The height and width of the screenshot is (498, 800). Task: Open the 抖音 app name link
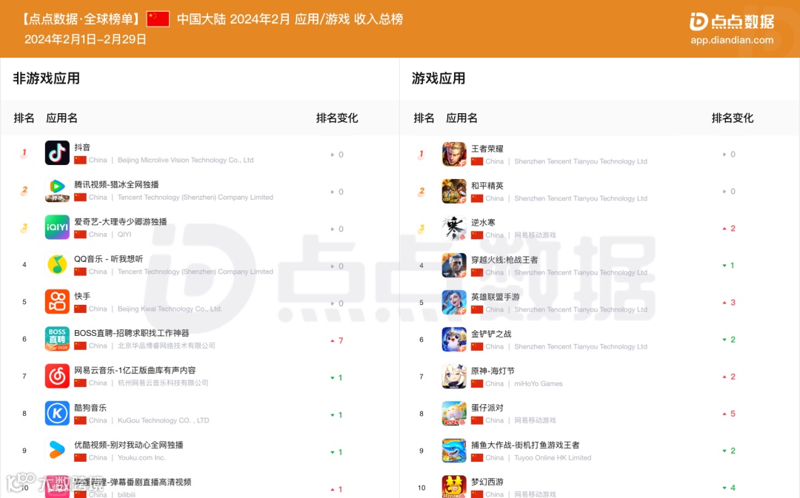tap(82, 147)
